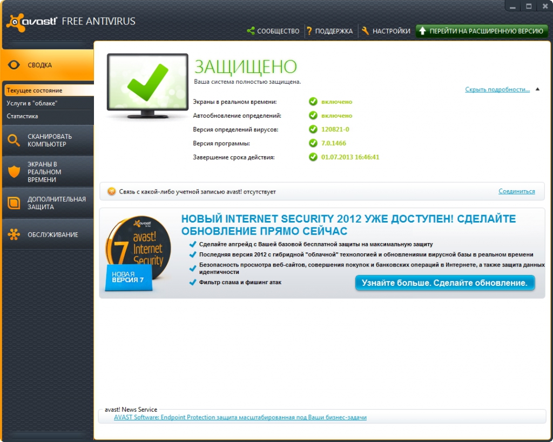The image size is (553, 442).
Task: Click Узнайте больше. Сделайте обновление. button
Action: (445, 283)
